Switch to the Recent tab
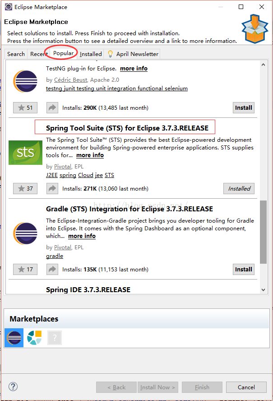This screenshot has height=401, width=273. coord(38,54)
